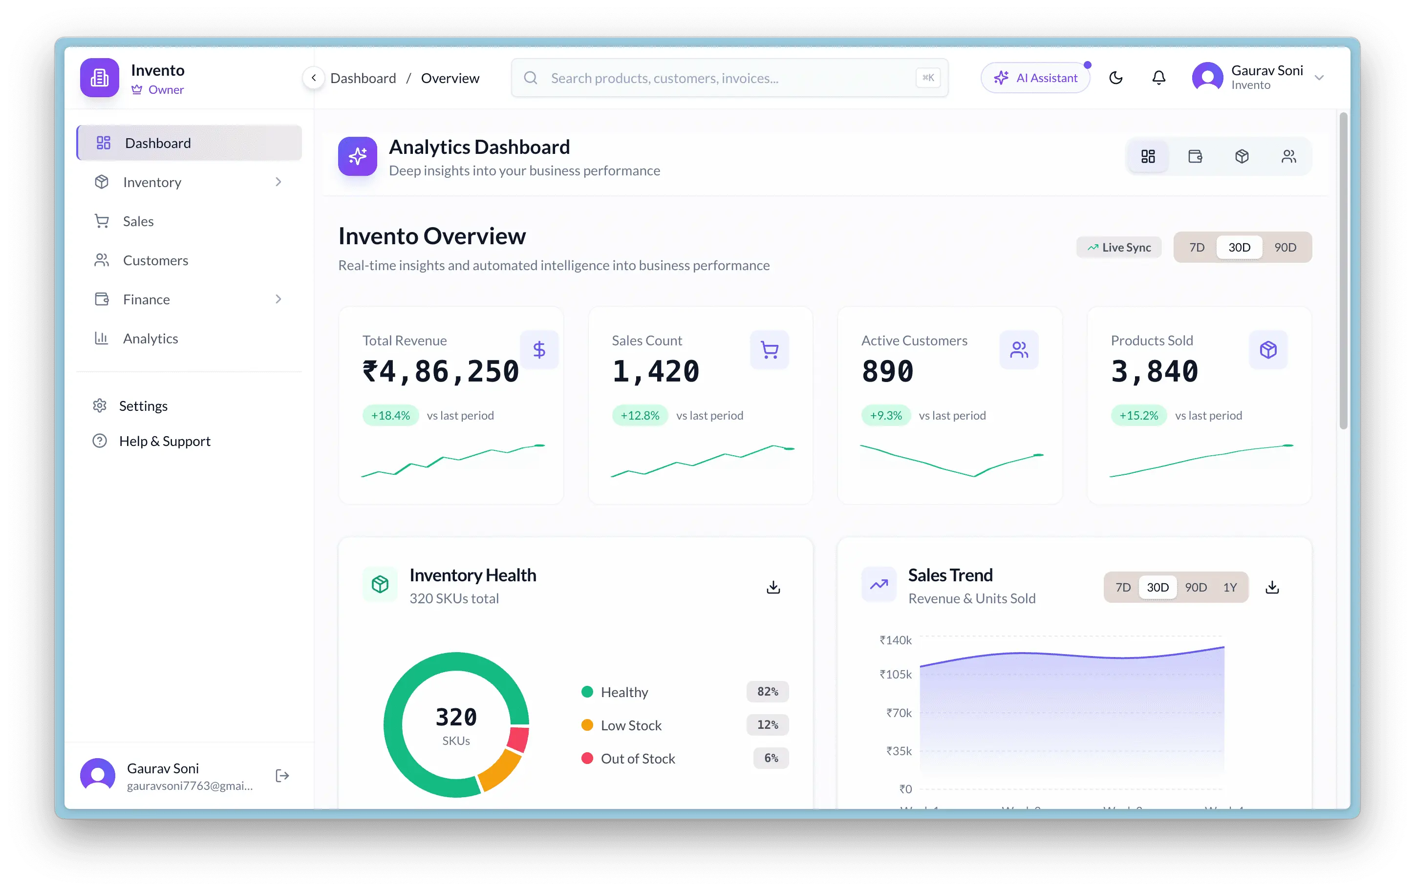Screen dimensions: 1415x891
Task: Select 1Y in Sales Trend range
Action: click(1230, 587)
